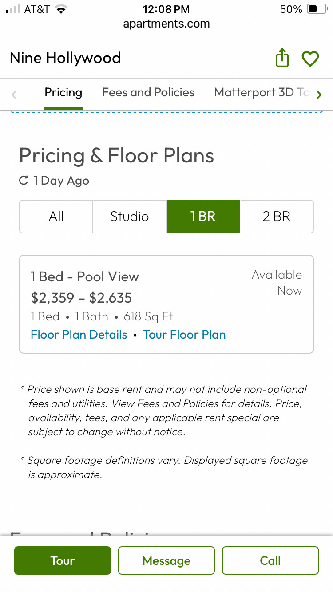333x592 pixels.
Task: Show next tabs with the right chevron
Action: [x=319, y=94]
